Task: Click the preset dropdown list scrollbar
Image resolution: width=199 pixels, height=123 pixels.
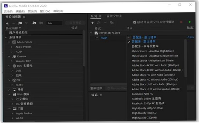Action: (x=186, y=58)
